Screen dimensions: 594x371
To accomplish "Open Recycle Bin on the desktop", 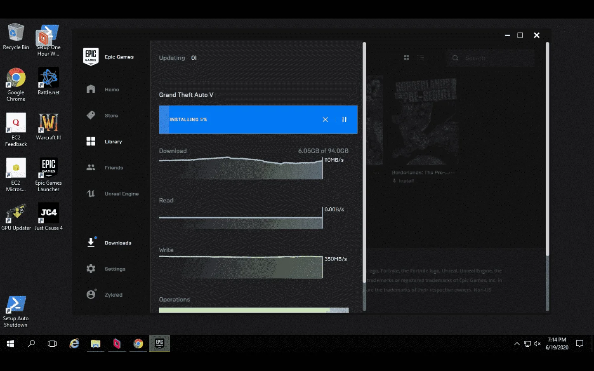I will point(16,37).
